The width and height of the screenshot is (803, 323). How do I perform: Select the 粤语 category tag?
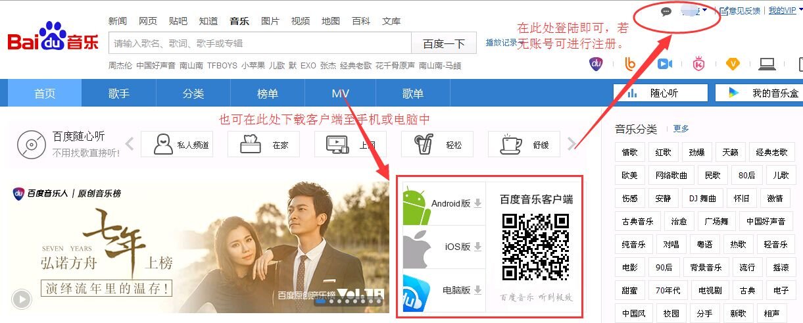(x=704, y=245)
